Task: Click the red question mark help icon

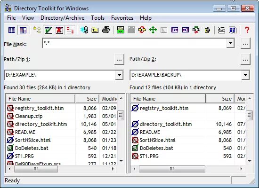Action: coord(247,30)
